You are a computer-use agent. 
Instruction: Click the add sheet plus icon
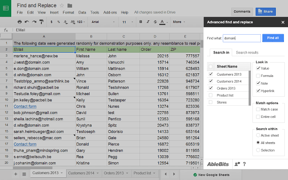coord(16,173)
